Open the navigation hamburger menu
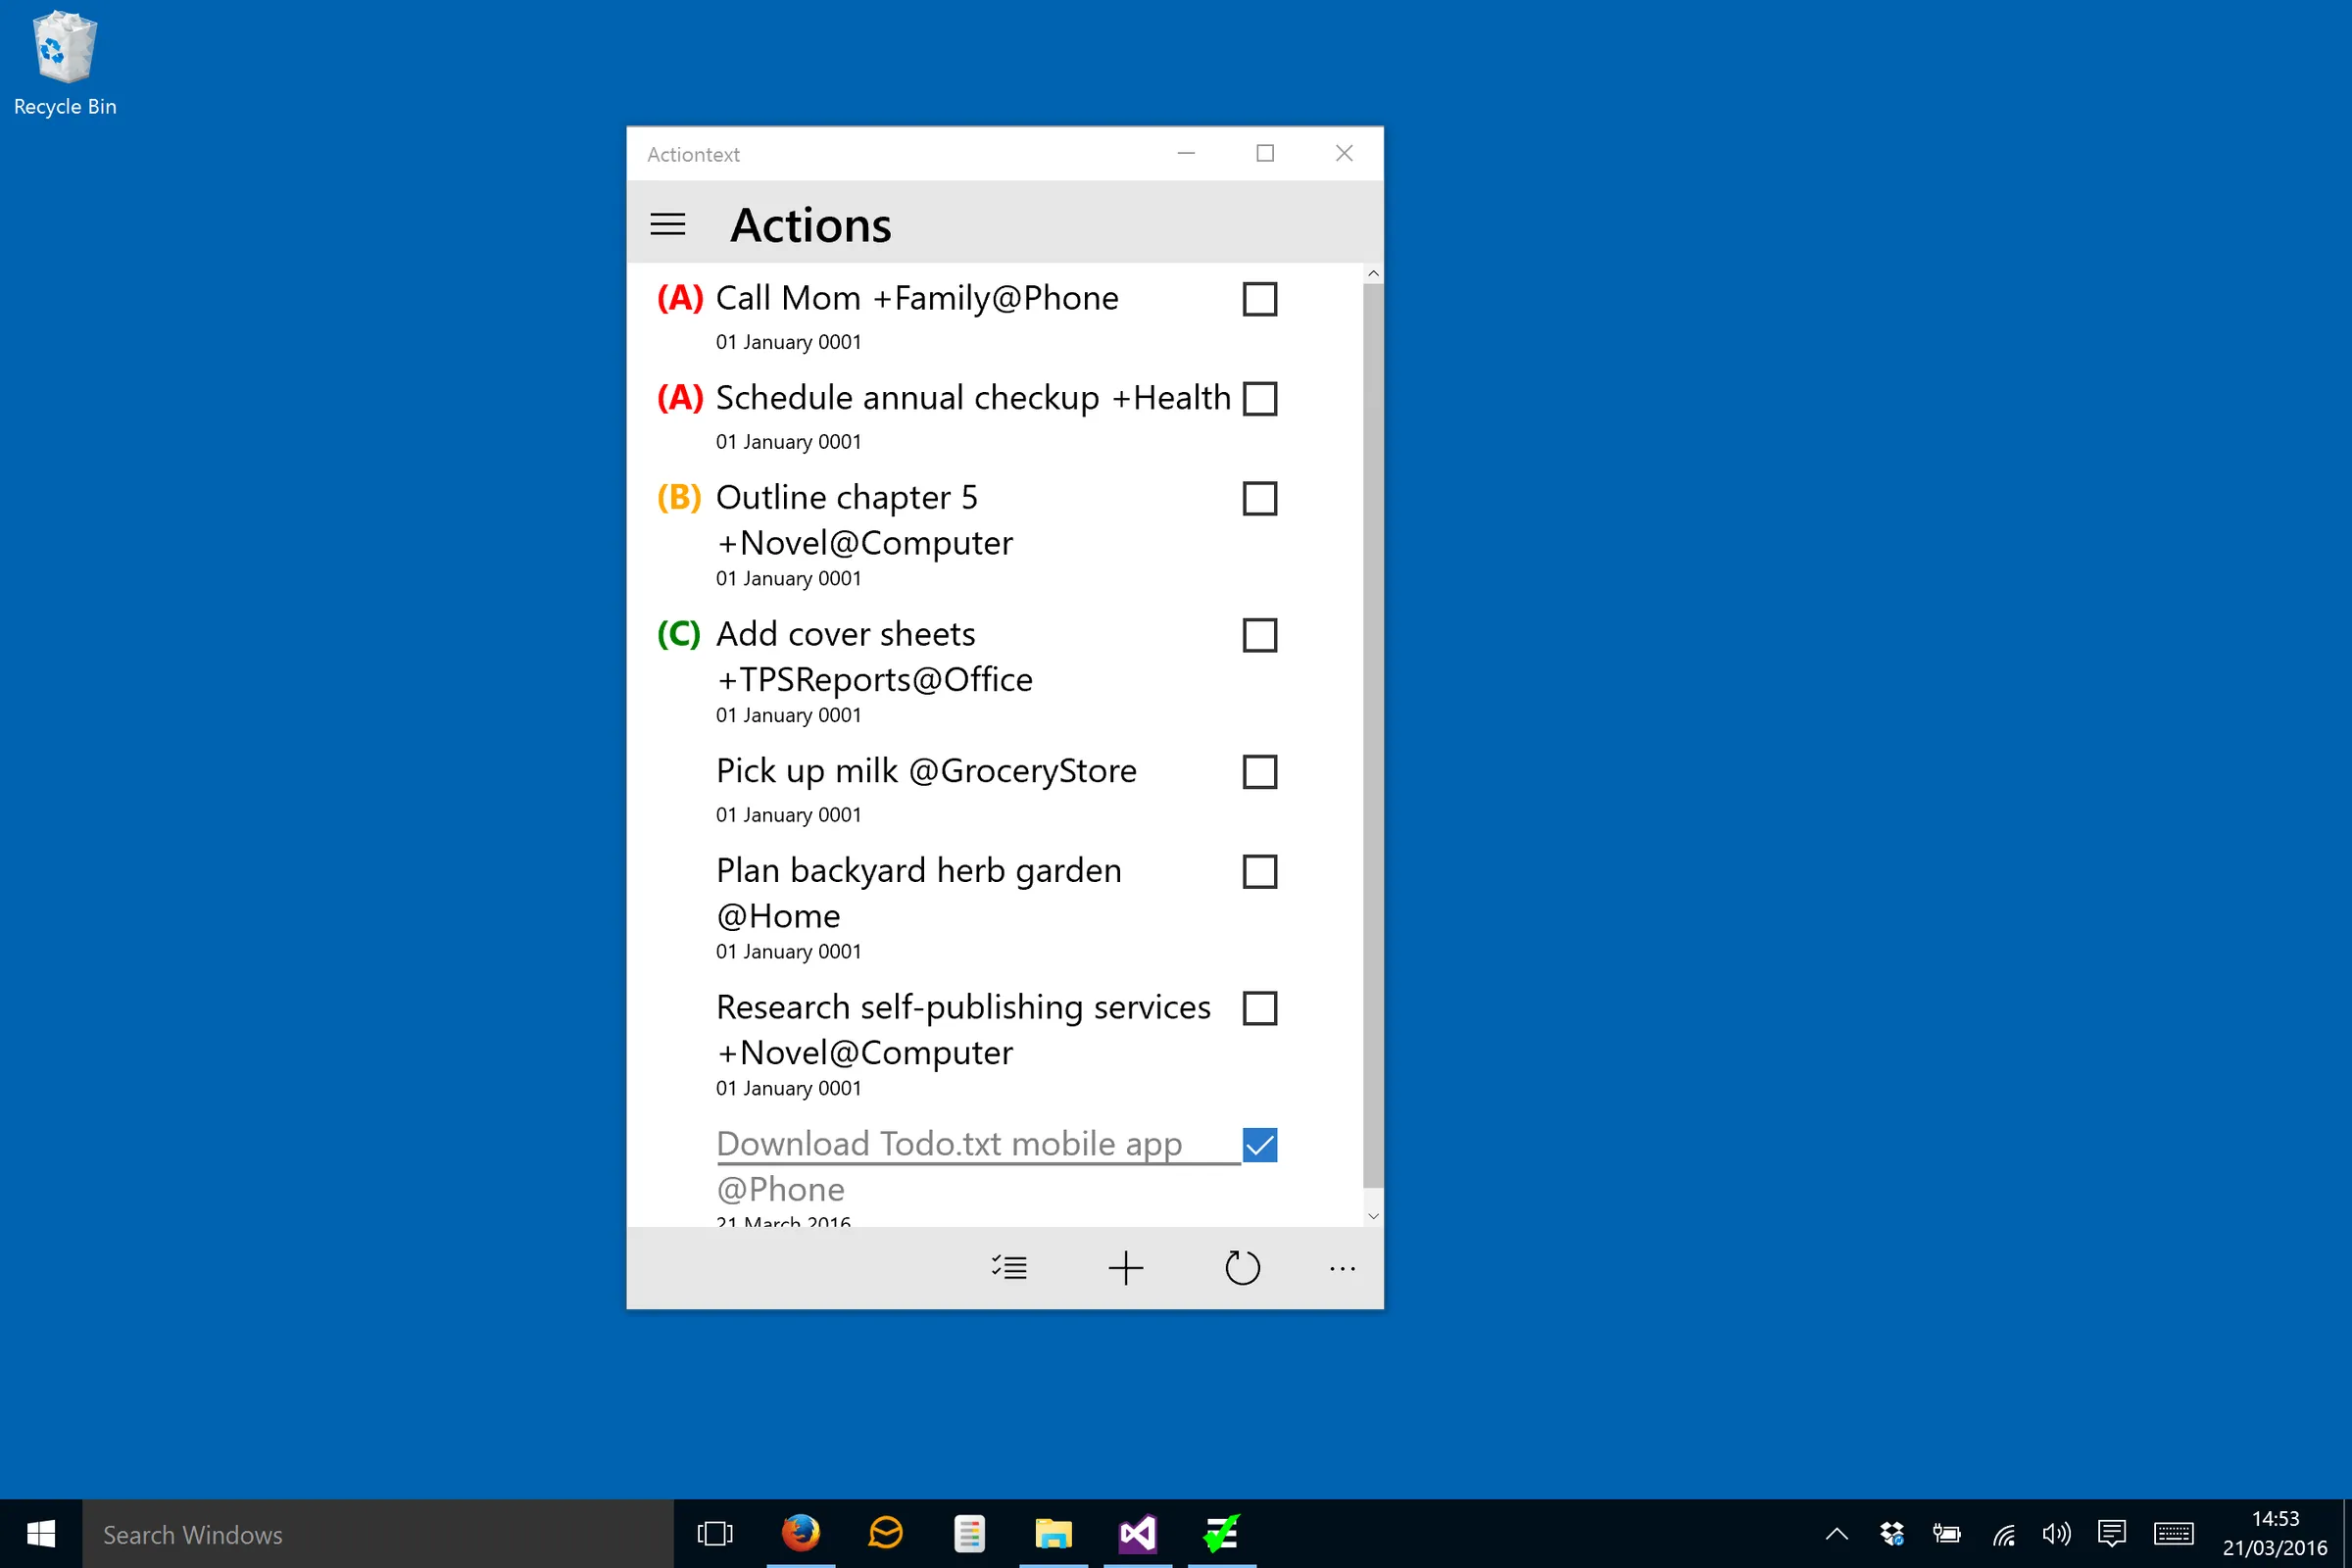Image resolution: width=2352 pixels, height=1568 pixels. tap(668, 224)
